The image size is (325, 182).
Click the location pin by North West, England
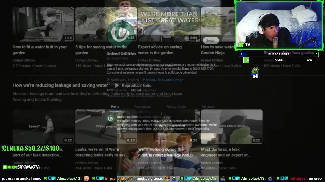(x=108, y=80)
